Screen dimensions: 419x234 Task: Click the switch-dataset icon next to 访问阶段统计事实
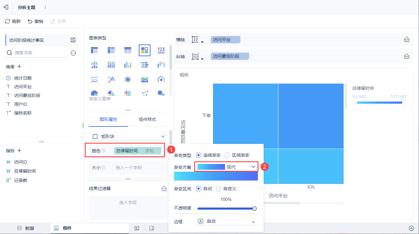[73, 40]
